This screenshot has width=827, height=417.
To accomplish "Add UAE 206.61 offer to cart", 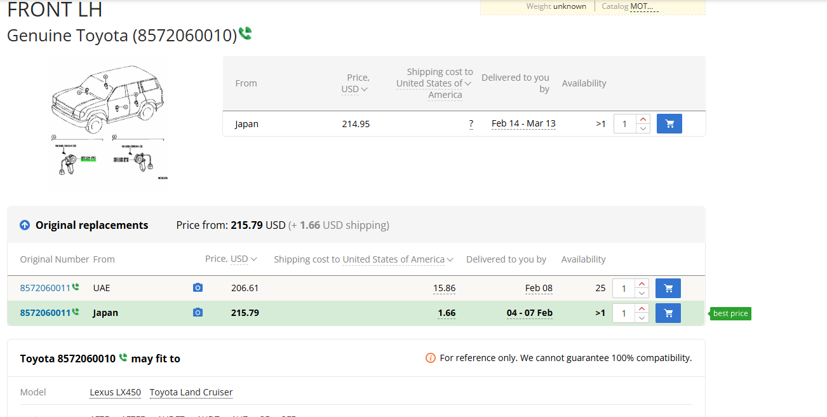I will 668,289.
